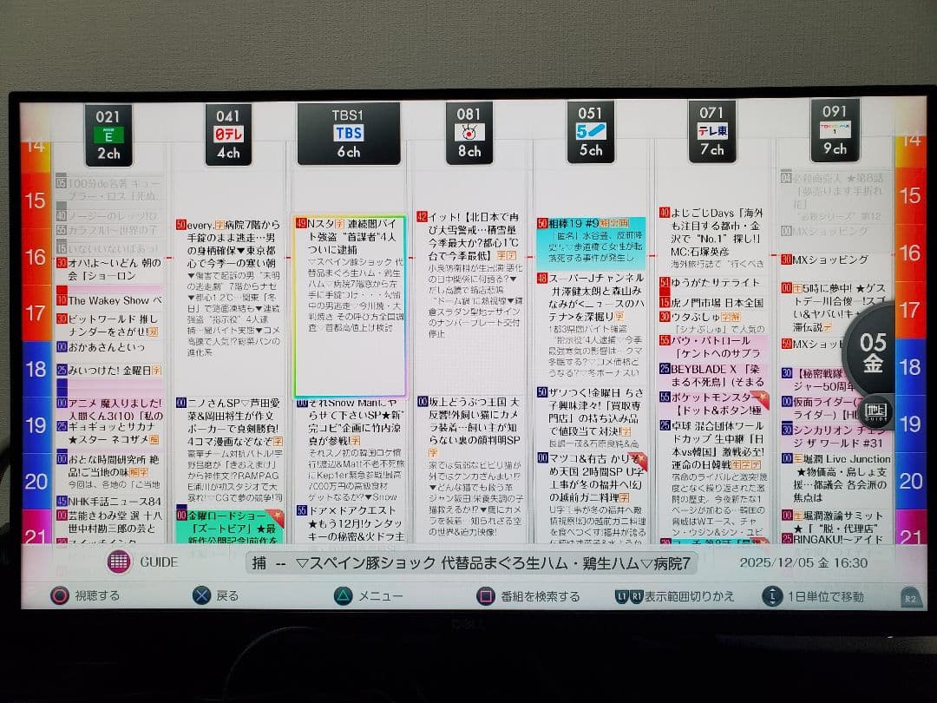Select シンカリオン チェンジ ザ ワールド #31

(x=834, y=437)
